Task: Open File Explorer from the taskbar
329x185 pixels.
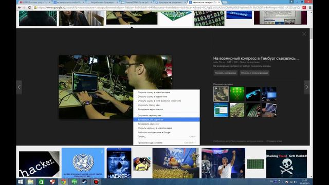Action: 30,182
